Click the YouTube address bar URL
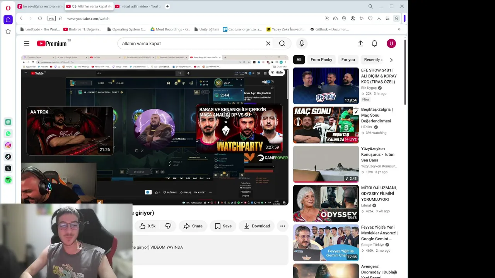The width and height of the screenshot is (495, 278). 88,19
